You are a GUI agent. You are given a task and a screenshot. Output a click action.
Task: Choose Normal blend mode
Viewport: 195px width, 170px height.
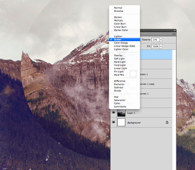click(118, 8)
